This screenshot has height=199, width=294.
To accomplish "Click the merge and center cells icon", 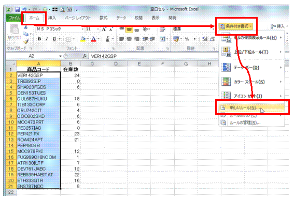I will (x=162, y=39).
